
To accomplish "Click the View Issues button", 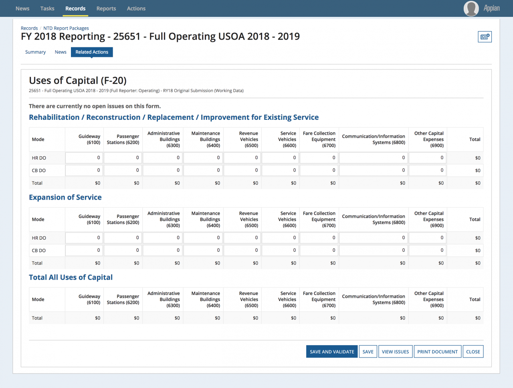I will 395,352.
